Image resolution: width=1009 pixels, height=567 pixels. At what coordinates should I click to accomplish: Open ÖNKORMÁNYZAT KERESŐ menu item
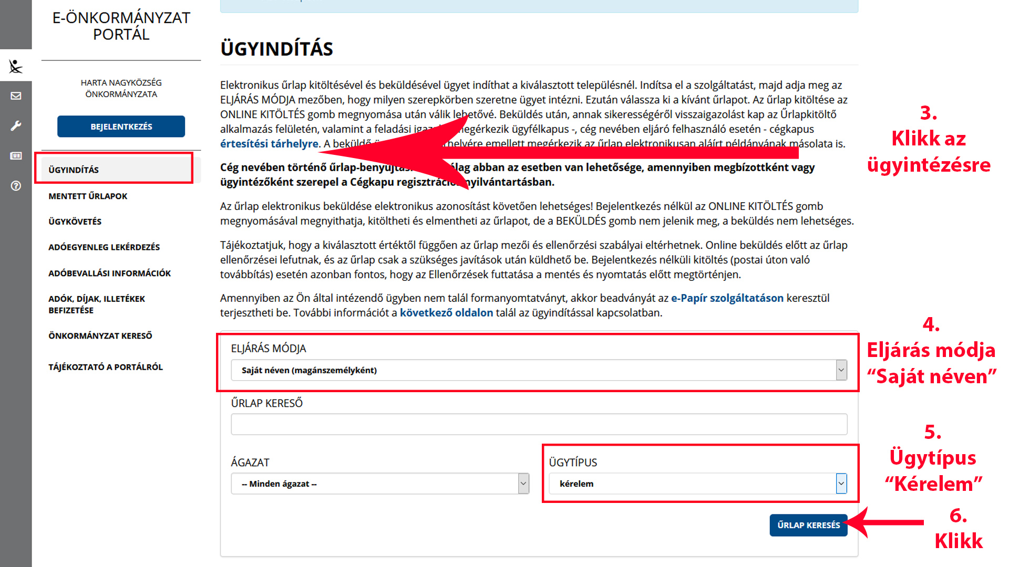(x=100, y=335)
